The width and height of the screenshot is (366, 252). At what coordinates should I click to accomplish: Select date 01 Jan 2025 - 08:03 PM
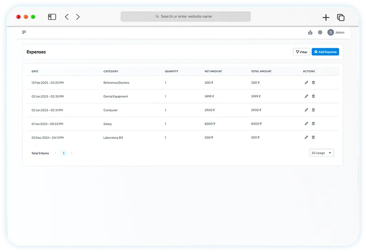click(x=47, y=124)
